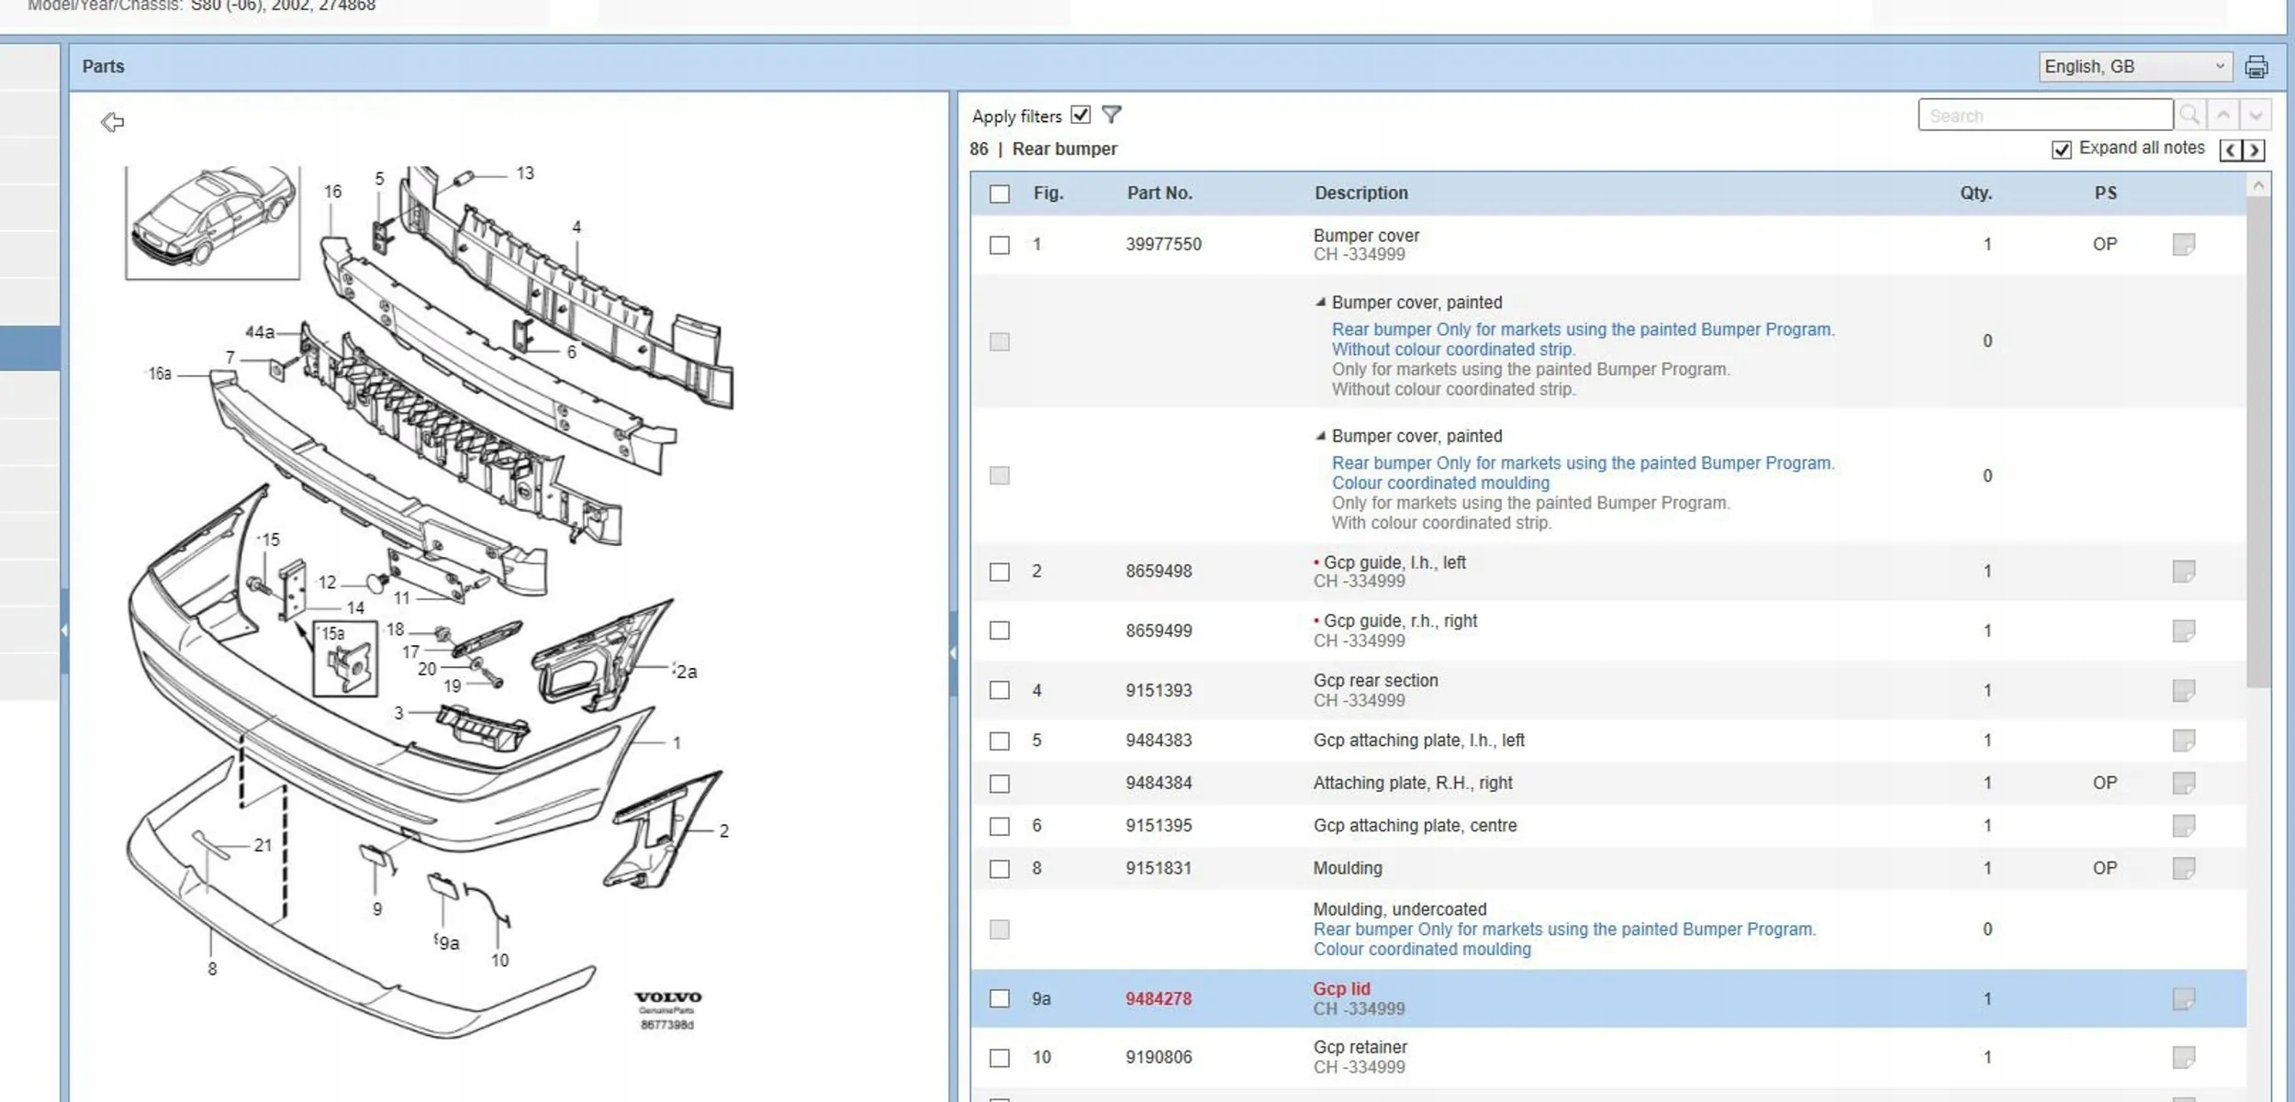2295x1102 pixels.
Task: Click the Description column header
Action: pyautogui.click(x=1360, y=193)
